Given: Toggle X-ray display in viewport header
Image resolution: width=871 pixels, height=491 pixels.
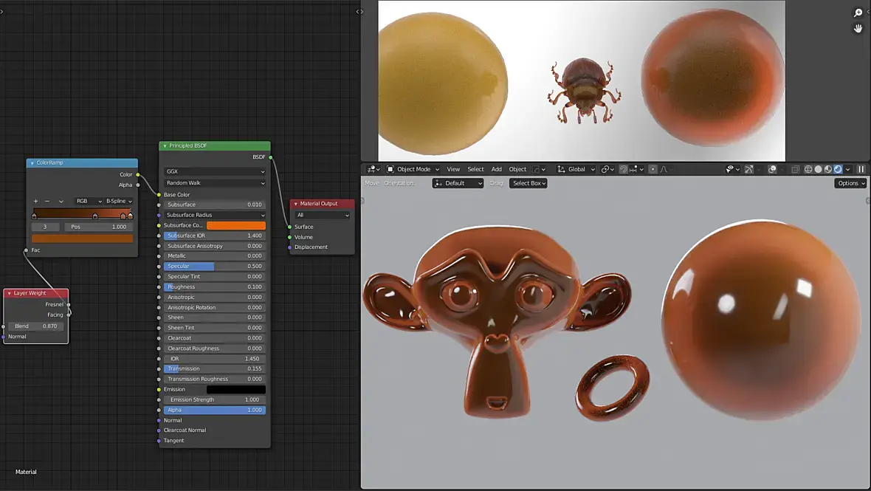Looking at the screenshot, I should pos(795,169).
